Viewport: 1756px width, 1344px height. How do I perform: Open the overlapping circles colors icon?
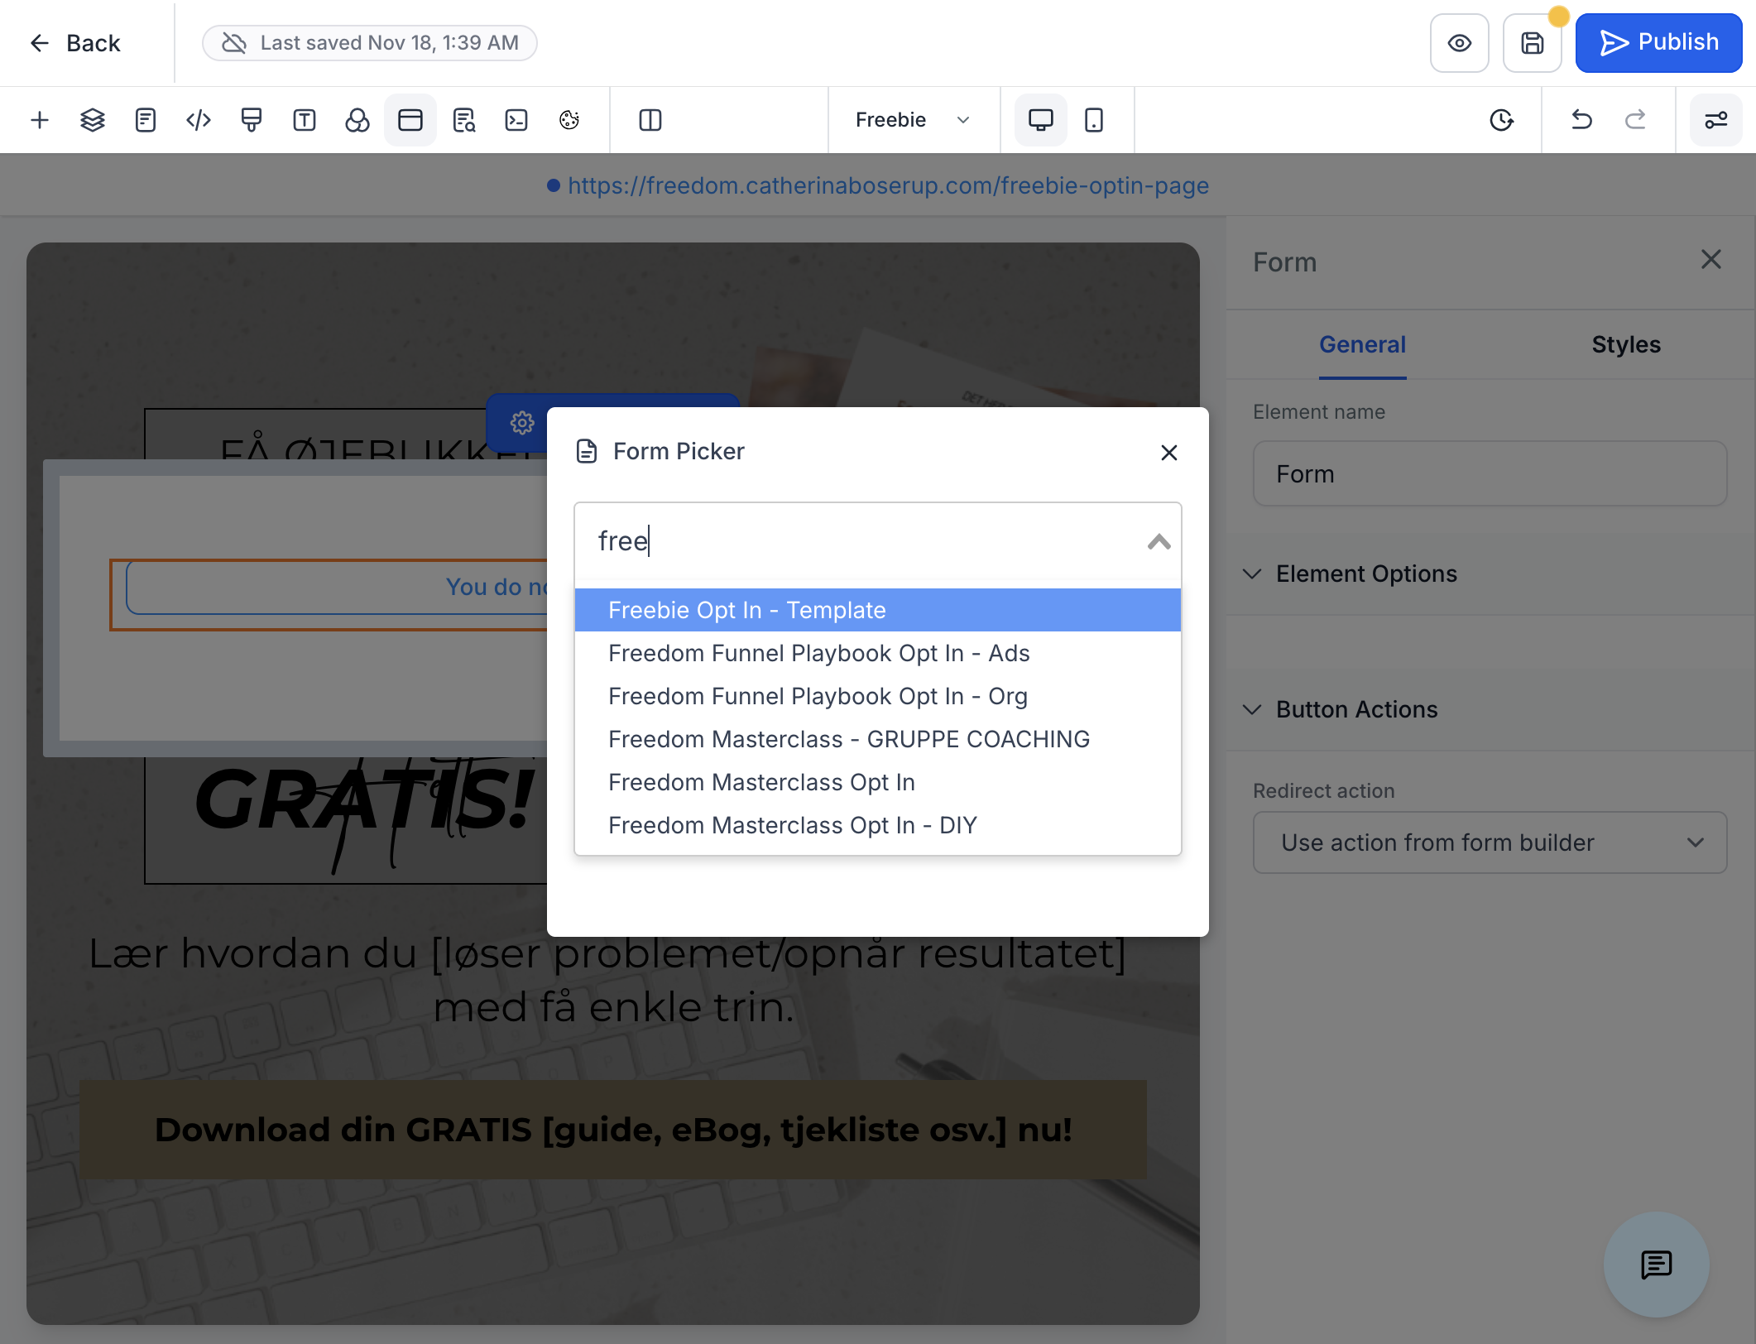(x=357, y=120)
